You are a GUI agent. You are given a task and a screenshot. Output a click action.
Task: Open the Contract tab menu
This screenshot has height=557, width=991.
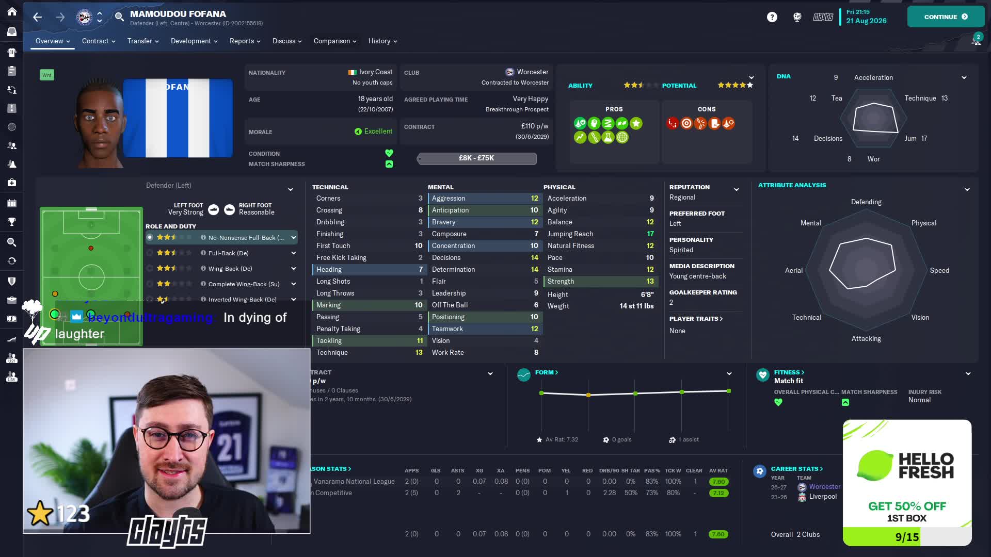(x=99, y=41)
